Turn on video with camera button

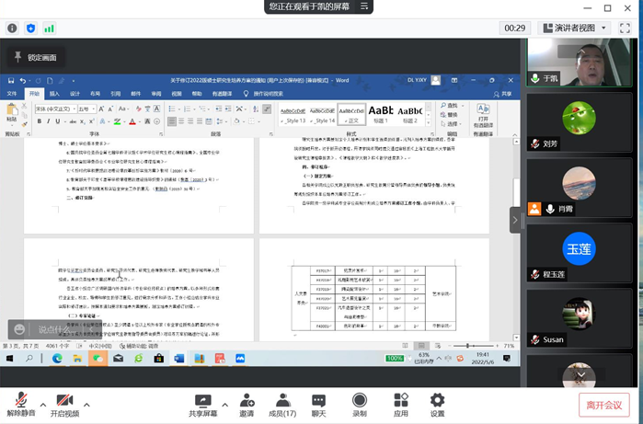tap(64, 405)
